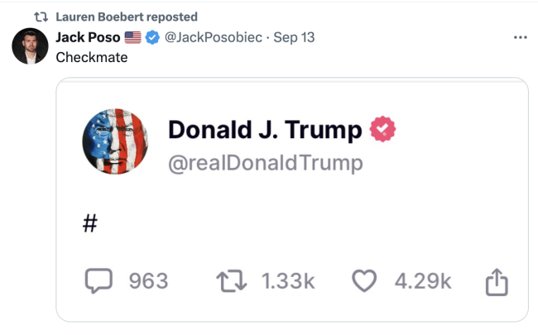538x335 pixels.
Task: Click the reply speech bubble icon
Action: 98,281
